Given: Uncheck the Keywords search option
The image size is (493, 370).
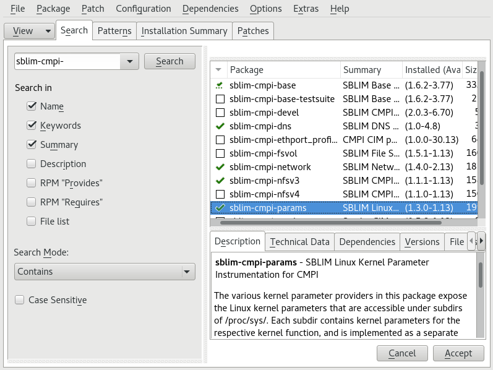Looking at the screenshot, I should [x=32, y=126].
